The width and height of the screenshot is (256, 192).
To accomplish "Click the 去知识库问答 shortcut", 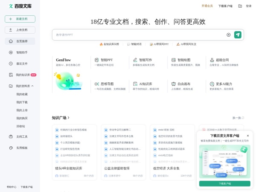I will (x=109, y=44).
